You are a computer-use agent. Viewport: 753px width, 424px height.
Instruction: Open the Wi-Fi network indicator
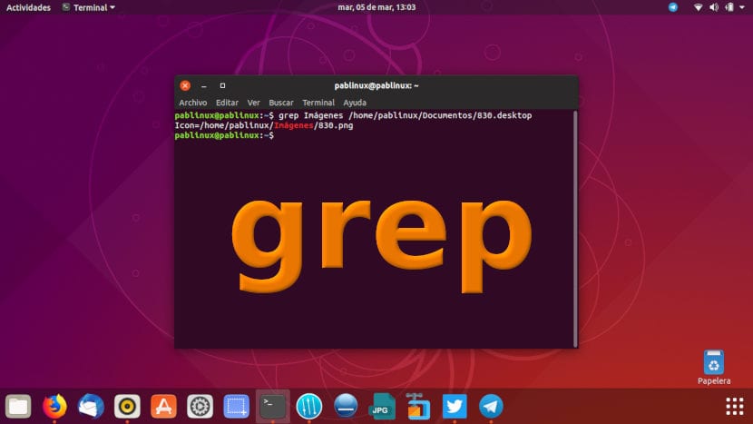[x=699, y=7]
